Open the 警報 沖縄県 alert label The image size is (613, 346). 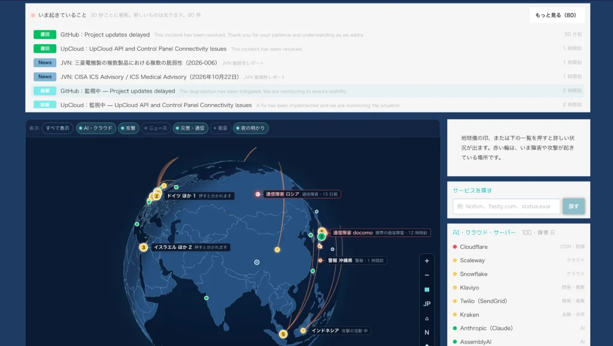point(356,260)
